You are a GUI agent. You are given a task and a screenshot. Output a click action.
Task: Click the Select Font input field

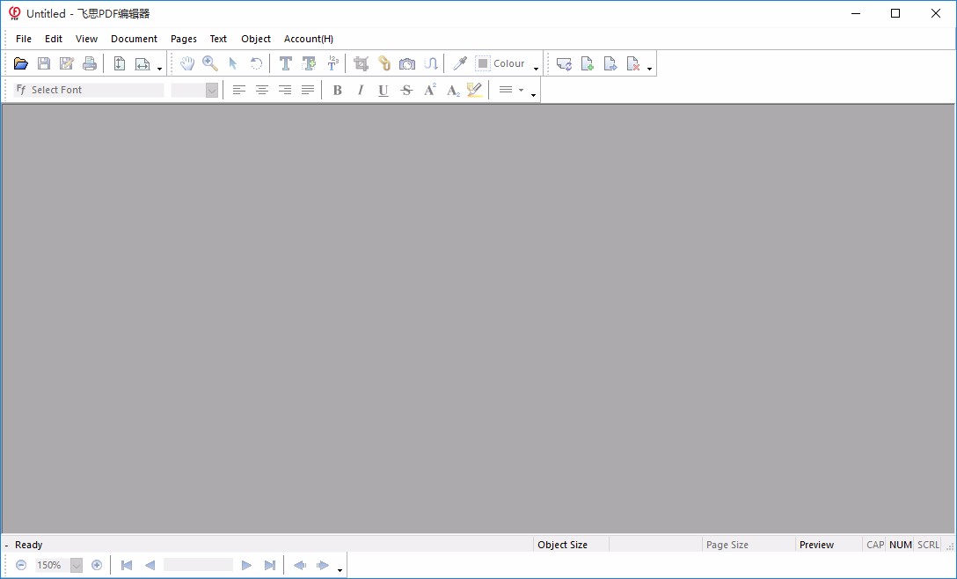(x=95, y=90)
